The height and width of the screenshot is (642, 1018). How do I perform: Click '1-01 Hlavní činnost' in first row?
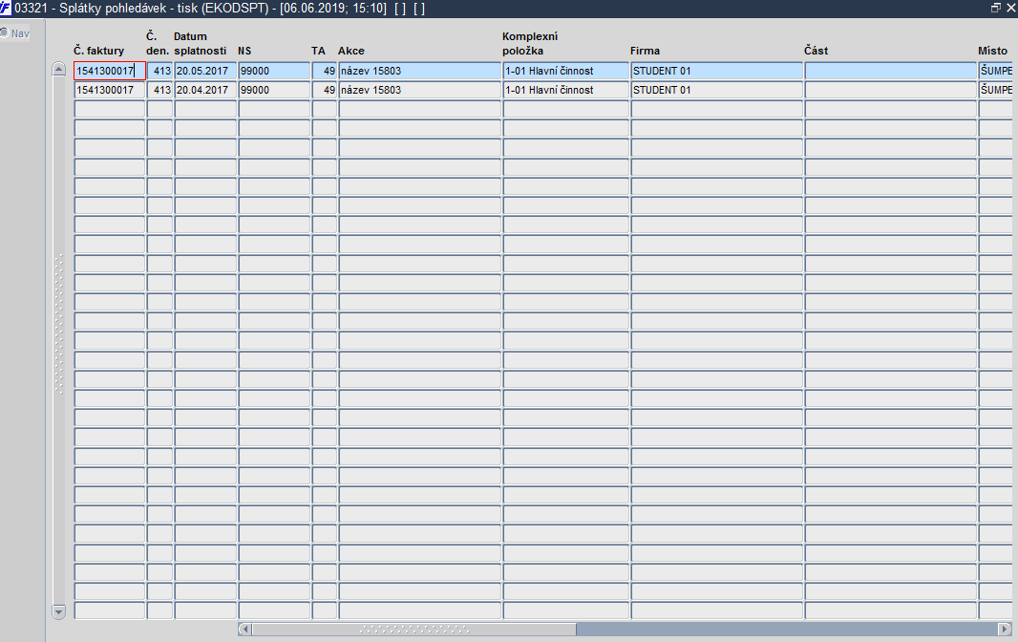coord(566,71)
